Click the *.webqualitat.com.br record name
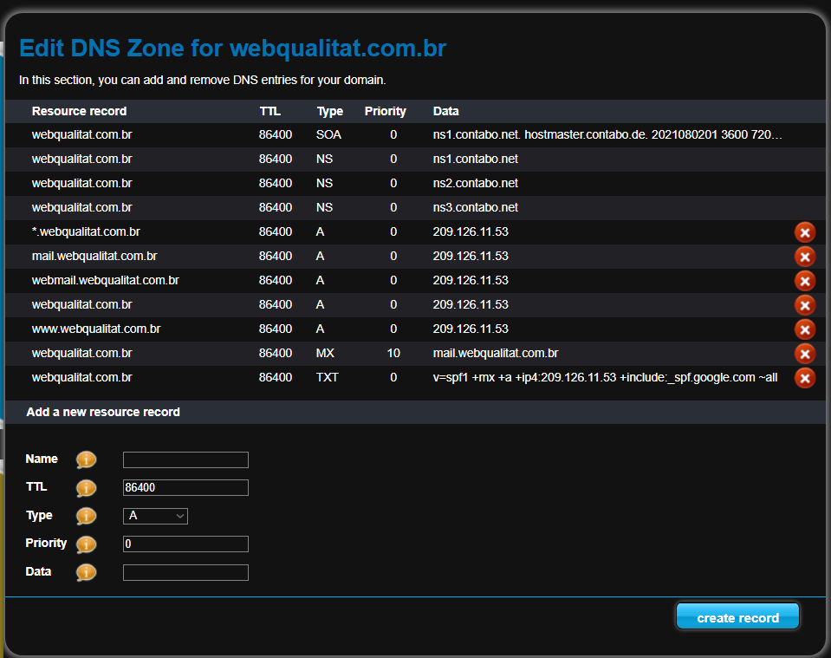 86,232
